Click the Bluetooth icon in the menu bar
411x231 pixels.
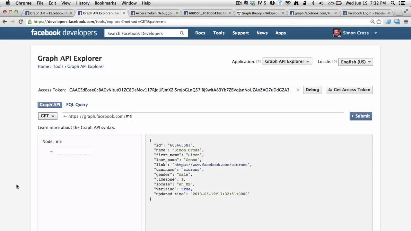tap(313, 3)
